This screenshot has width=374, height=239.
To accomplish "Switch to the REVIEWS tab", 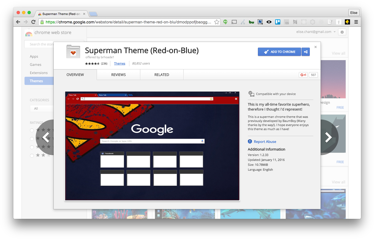I will tap(118, 75).
